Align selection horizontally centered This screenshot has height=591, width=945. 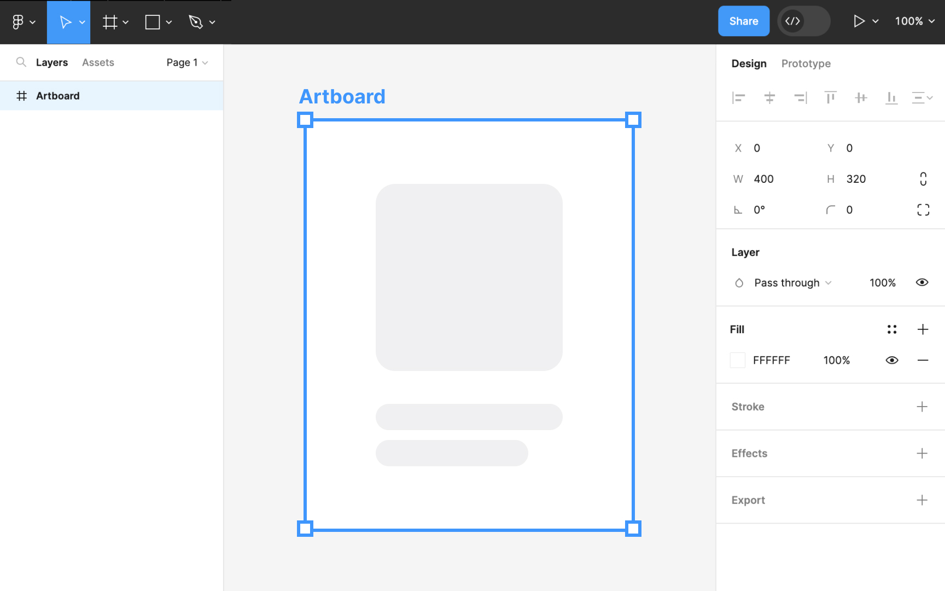click(769, 97)
